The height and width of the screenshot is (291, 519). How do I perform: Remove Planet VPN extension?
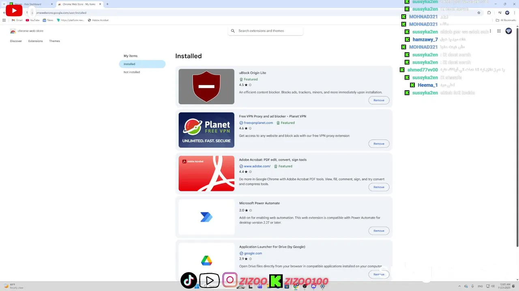pos(379,143)
